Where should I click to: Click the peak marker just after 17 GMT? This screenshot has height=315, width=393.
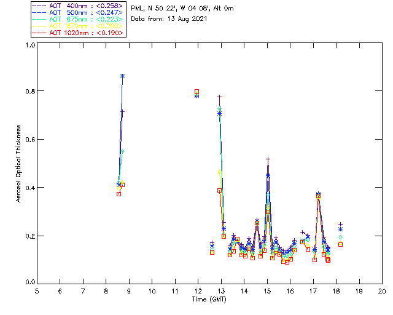318,194
